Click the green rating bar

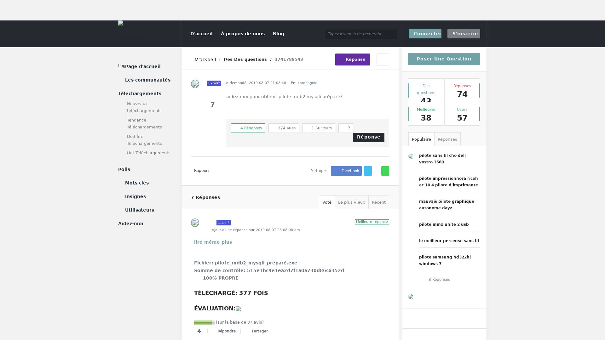pos(204,322)
